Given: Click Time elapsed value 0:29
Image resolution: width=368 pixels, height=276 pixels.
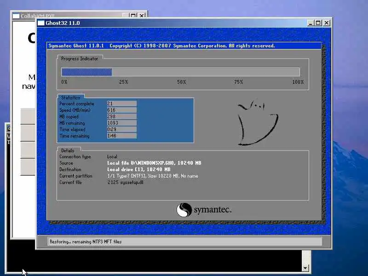Looking at the screenshot, I should coord(122,129).
